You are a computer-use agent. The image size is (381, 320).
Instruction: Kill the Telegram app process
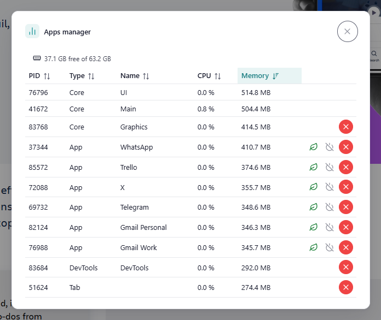point(346,207)
